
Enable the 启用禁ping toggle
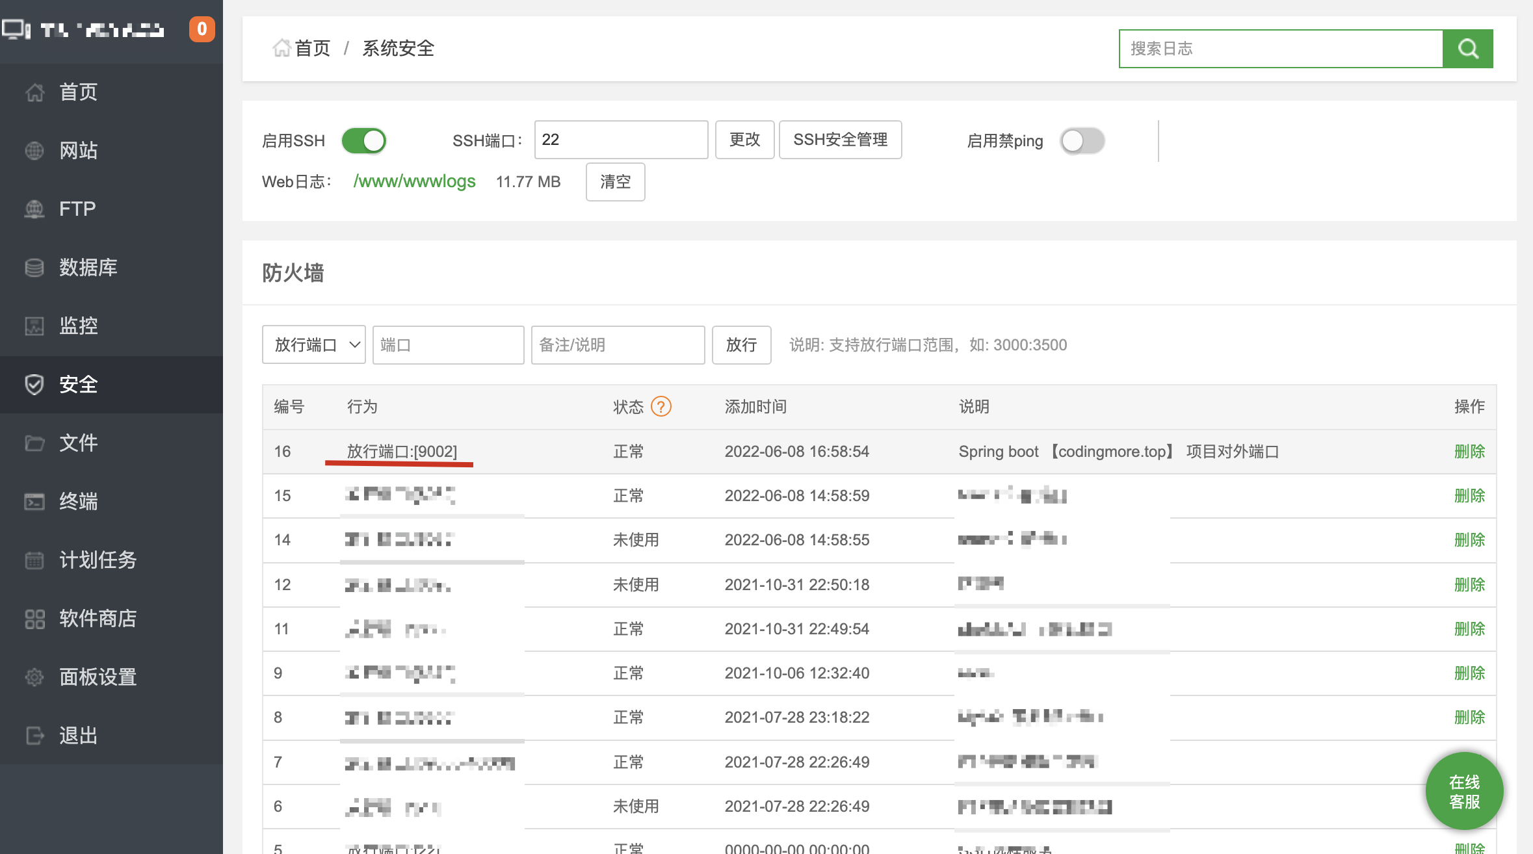[1082, 141]
